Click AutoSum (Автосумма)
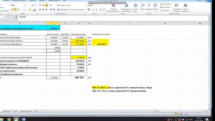215x121 pixels. click(166, 4)
